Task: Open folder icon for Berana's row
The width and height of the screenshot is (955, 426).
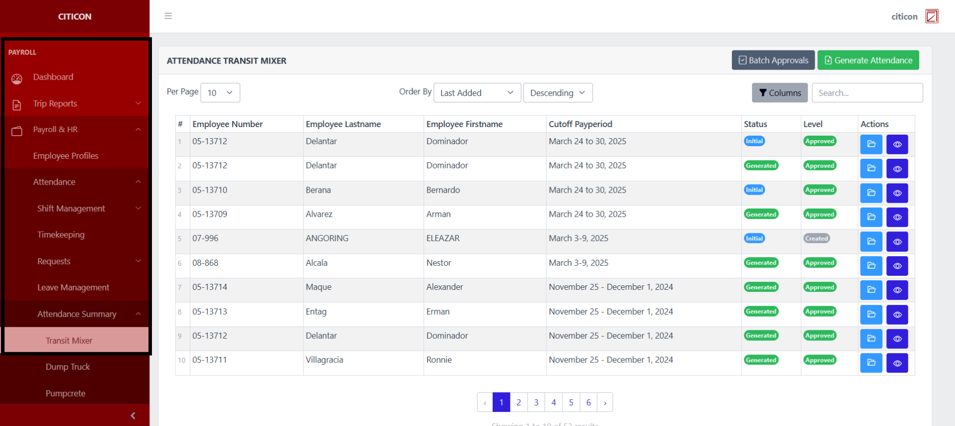Action: click(871, 193)
